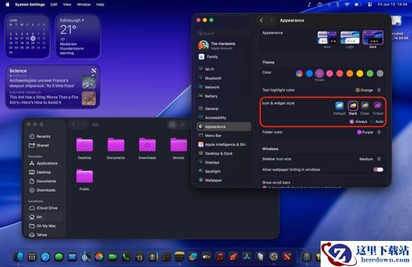Open the Sidebar icon size dropdown

[x=370, y=159]
